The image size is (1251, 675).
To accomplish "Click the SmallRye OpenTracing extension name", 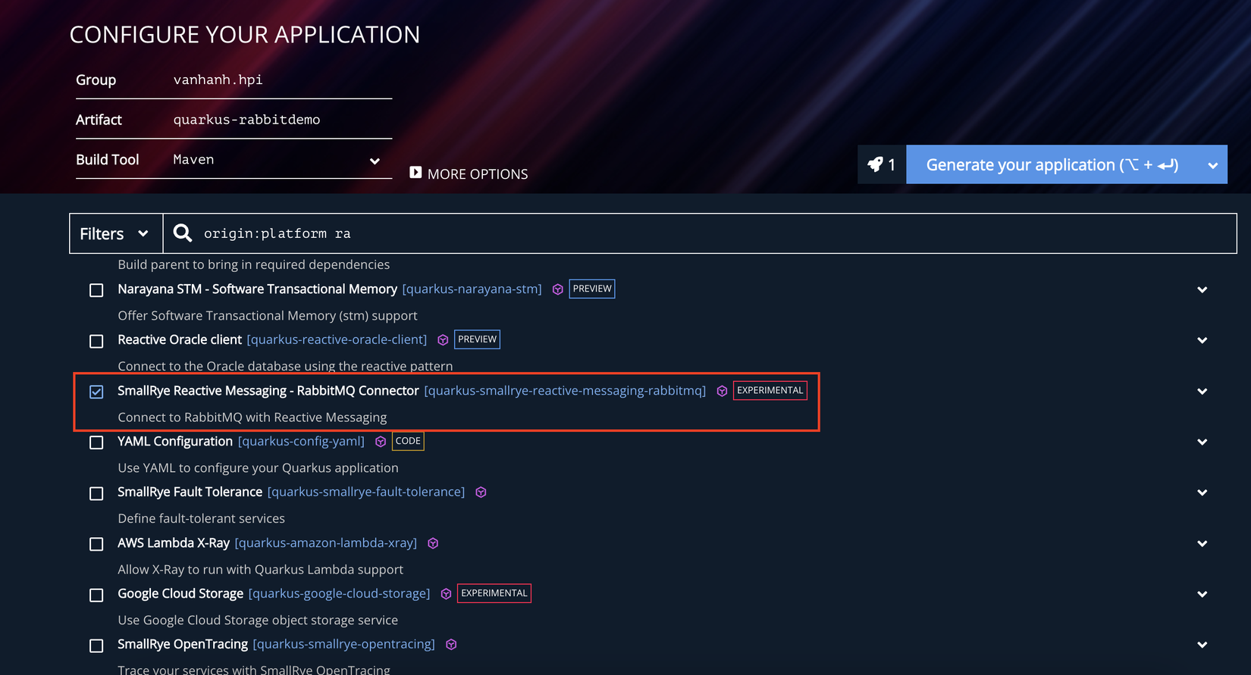I will [x=183, y=645].
